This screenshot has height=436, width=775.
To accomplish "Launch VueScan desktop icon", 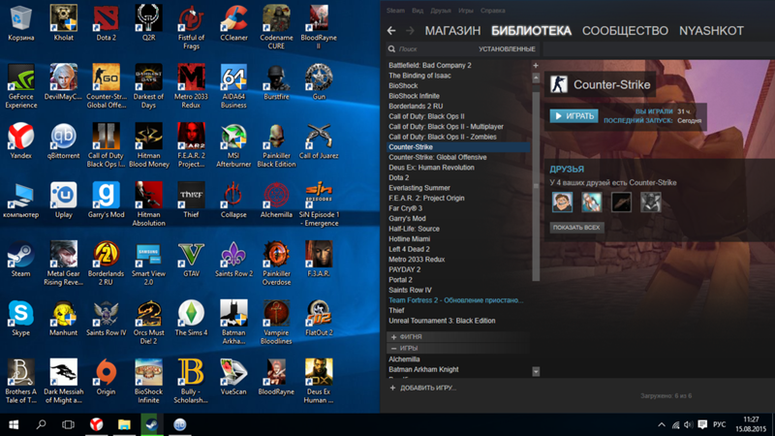I will tap(233, 377).
